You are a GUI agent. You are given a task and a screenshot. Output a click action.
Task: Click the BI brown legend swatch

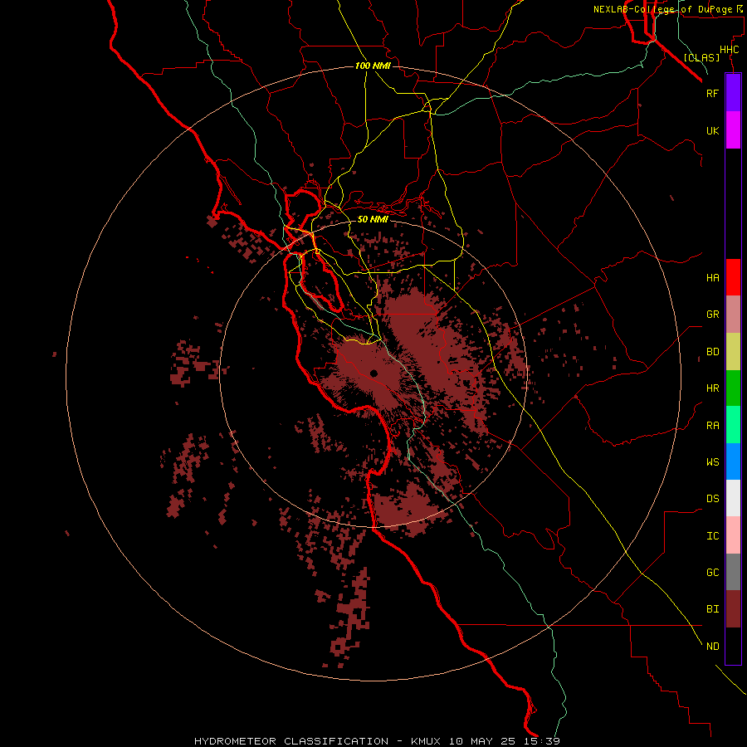point(733,609)
